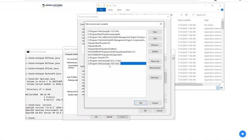Select the 'File folder' type entry
248x140 pixels.
tap(208, 25)
